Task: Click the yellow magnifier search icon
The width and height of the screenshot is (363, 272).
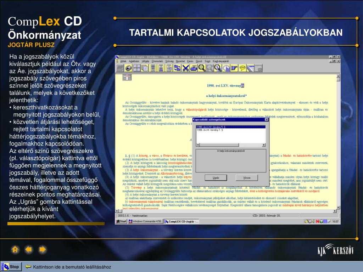Action: point(202,68)
